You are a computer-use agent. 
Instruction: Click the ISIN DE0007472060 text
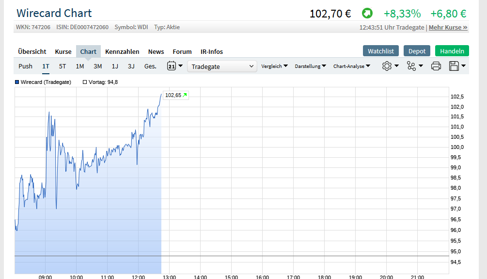point(82,27)
